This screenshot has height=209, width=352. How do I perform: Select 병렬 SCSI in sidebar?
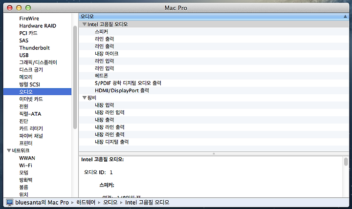coord(30,84)
